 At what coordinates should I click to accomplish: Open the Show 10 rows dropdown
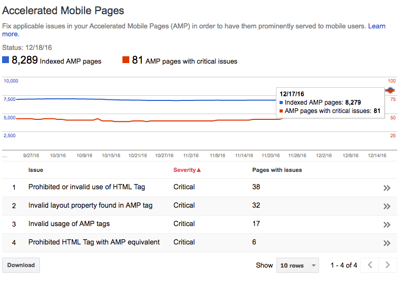pyautogui.click(x=297, y=265)
